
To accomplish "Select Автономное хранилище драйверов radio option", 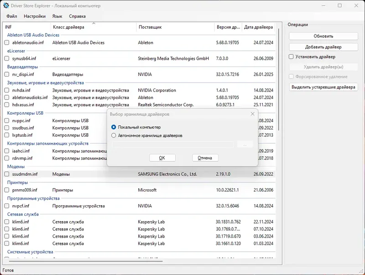I will (114, 135).
